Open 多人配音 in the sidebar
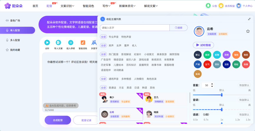Screen dimensions: 255x131 coord(15,40)
